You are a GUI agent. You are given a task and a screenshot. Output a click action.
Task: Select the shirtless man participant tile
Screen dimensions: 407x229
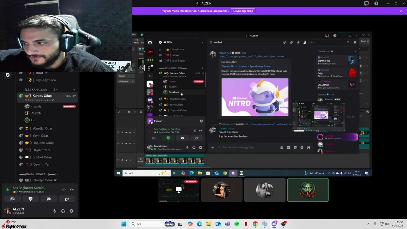tap(222, 190)
